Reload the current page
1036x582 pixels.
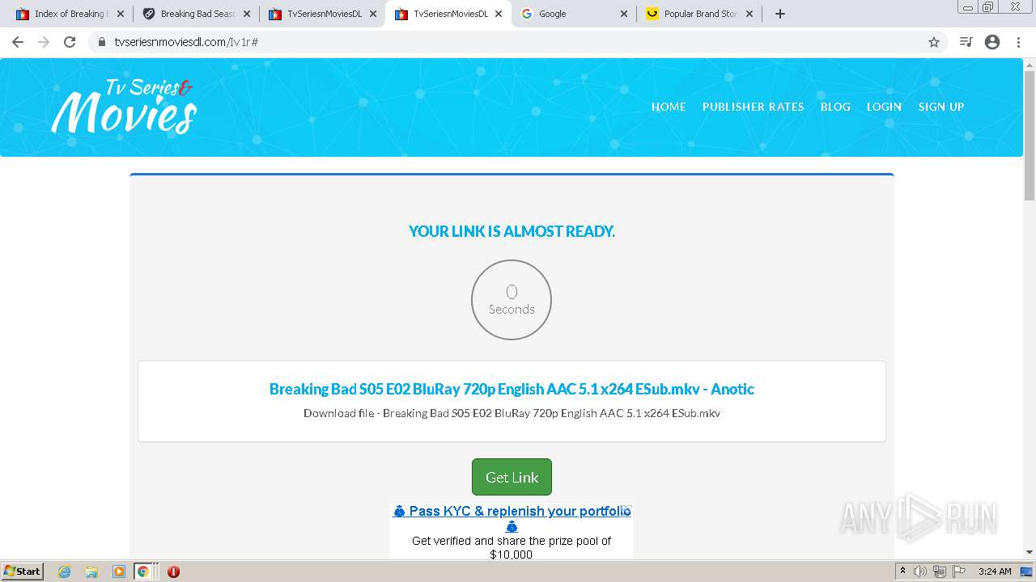pyautogui.click(x=70, y=42)
